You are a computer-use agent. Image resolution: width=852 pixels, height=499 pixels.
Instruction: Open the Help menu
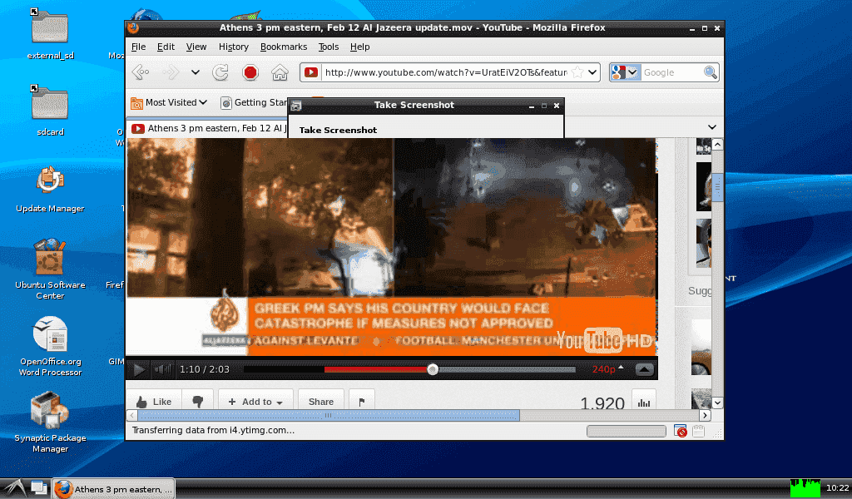pyautogui.click(x=359, y=47)
